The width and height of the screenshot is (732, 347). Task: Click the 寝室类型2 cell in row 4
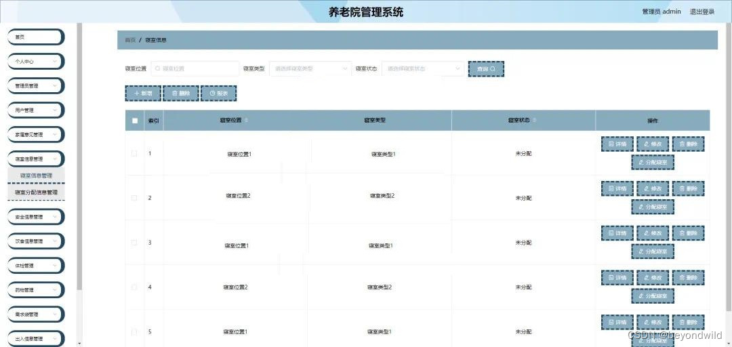click(x=380, y=287)
